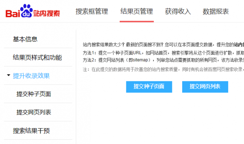The height and width of the screenshot is (144, 244).
Task: Click the word sitemap in 方法2 text
Action: 140,60
